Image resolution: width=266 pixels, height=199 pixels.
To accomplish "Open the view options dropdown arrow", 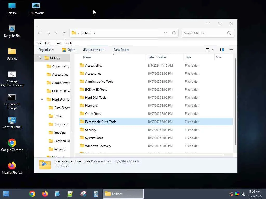I will pyautogui.click(x=213, y=50).
